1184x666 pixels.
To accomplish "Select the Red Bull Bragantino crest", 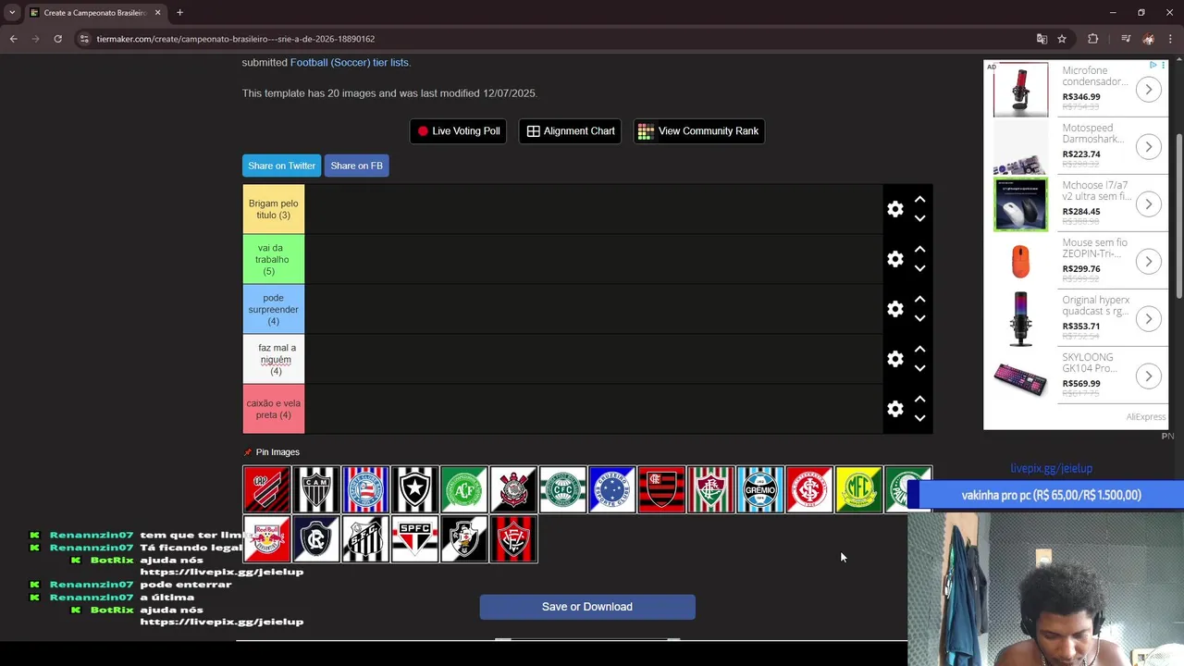I will point(266,539).
